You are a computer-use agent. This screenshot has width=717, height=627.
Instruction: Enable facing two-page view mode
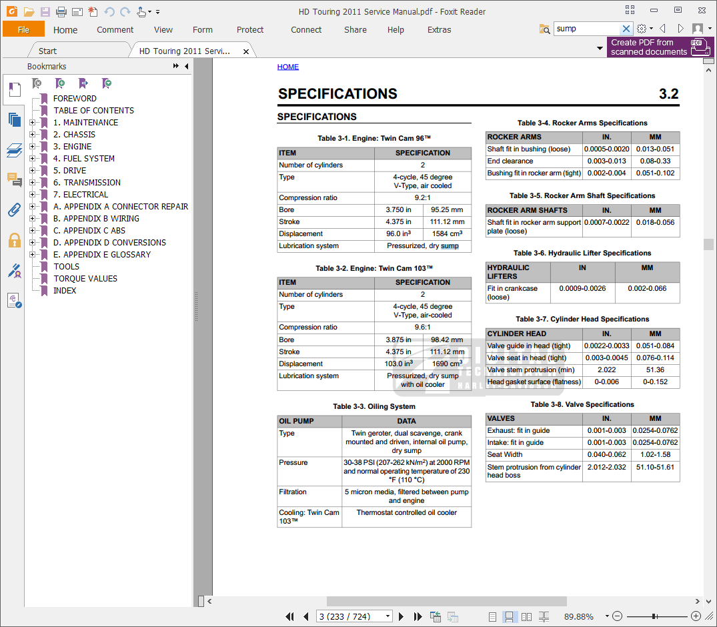tap(526, 616)
